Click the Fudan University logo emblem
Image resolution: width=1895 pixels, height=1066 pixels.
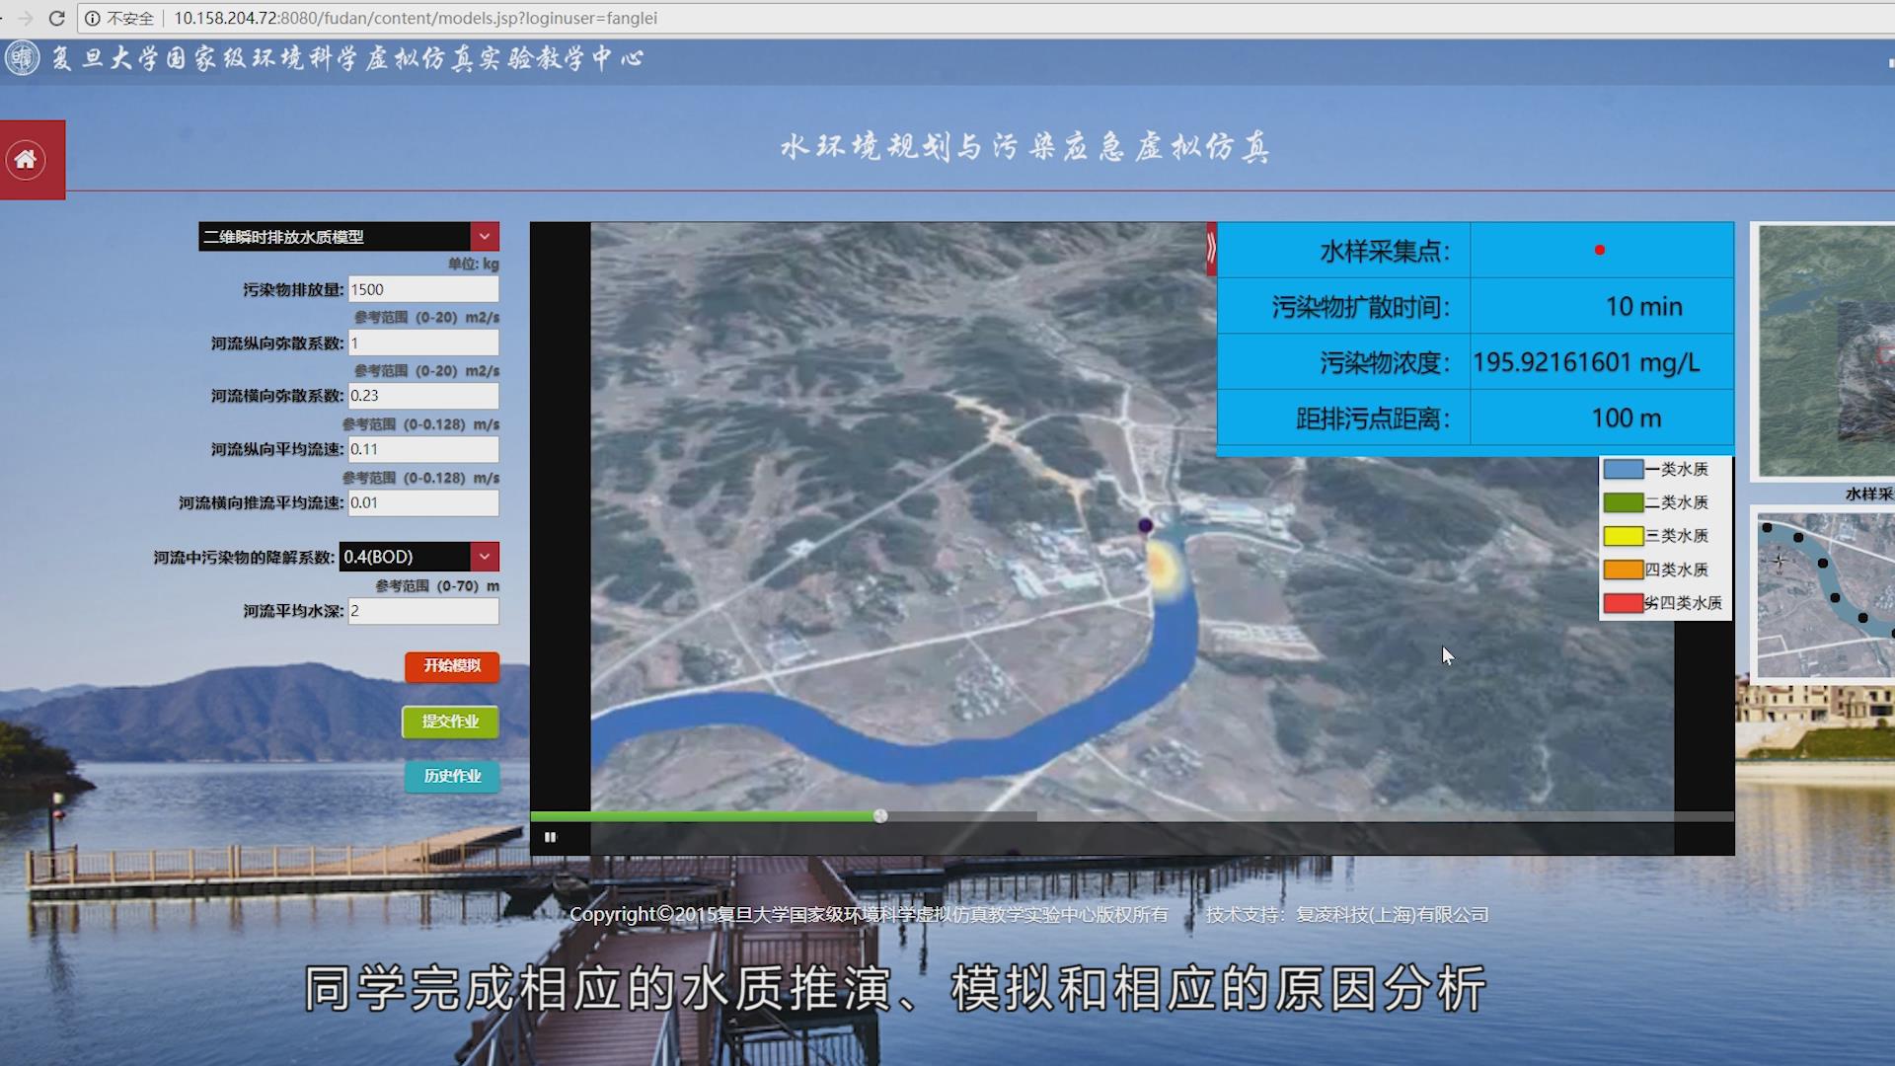[x=22, y=58]
